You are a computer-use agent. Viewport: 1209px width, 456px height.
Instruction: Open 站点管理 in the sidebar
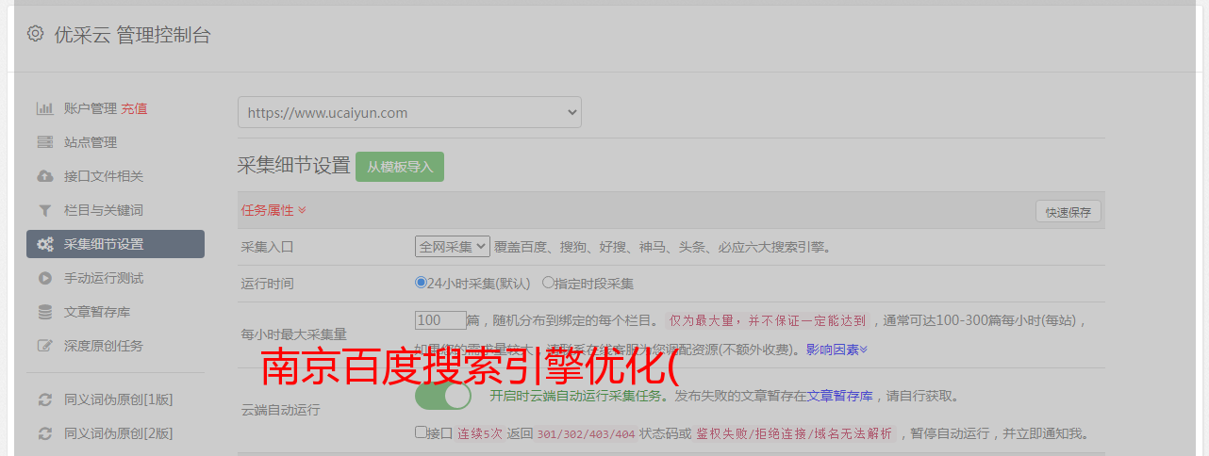(91, 142)
